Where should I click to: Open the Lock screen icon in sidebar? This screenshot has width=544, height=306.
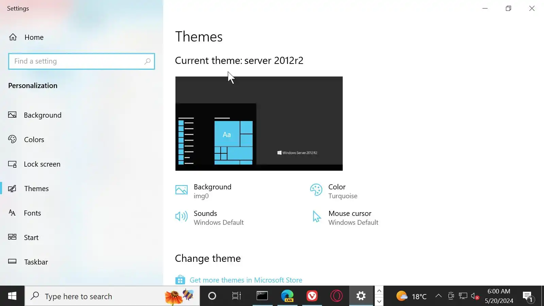coord(12,164)
